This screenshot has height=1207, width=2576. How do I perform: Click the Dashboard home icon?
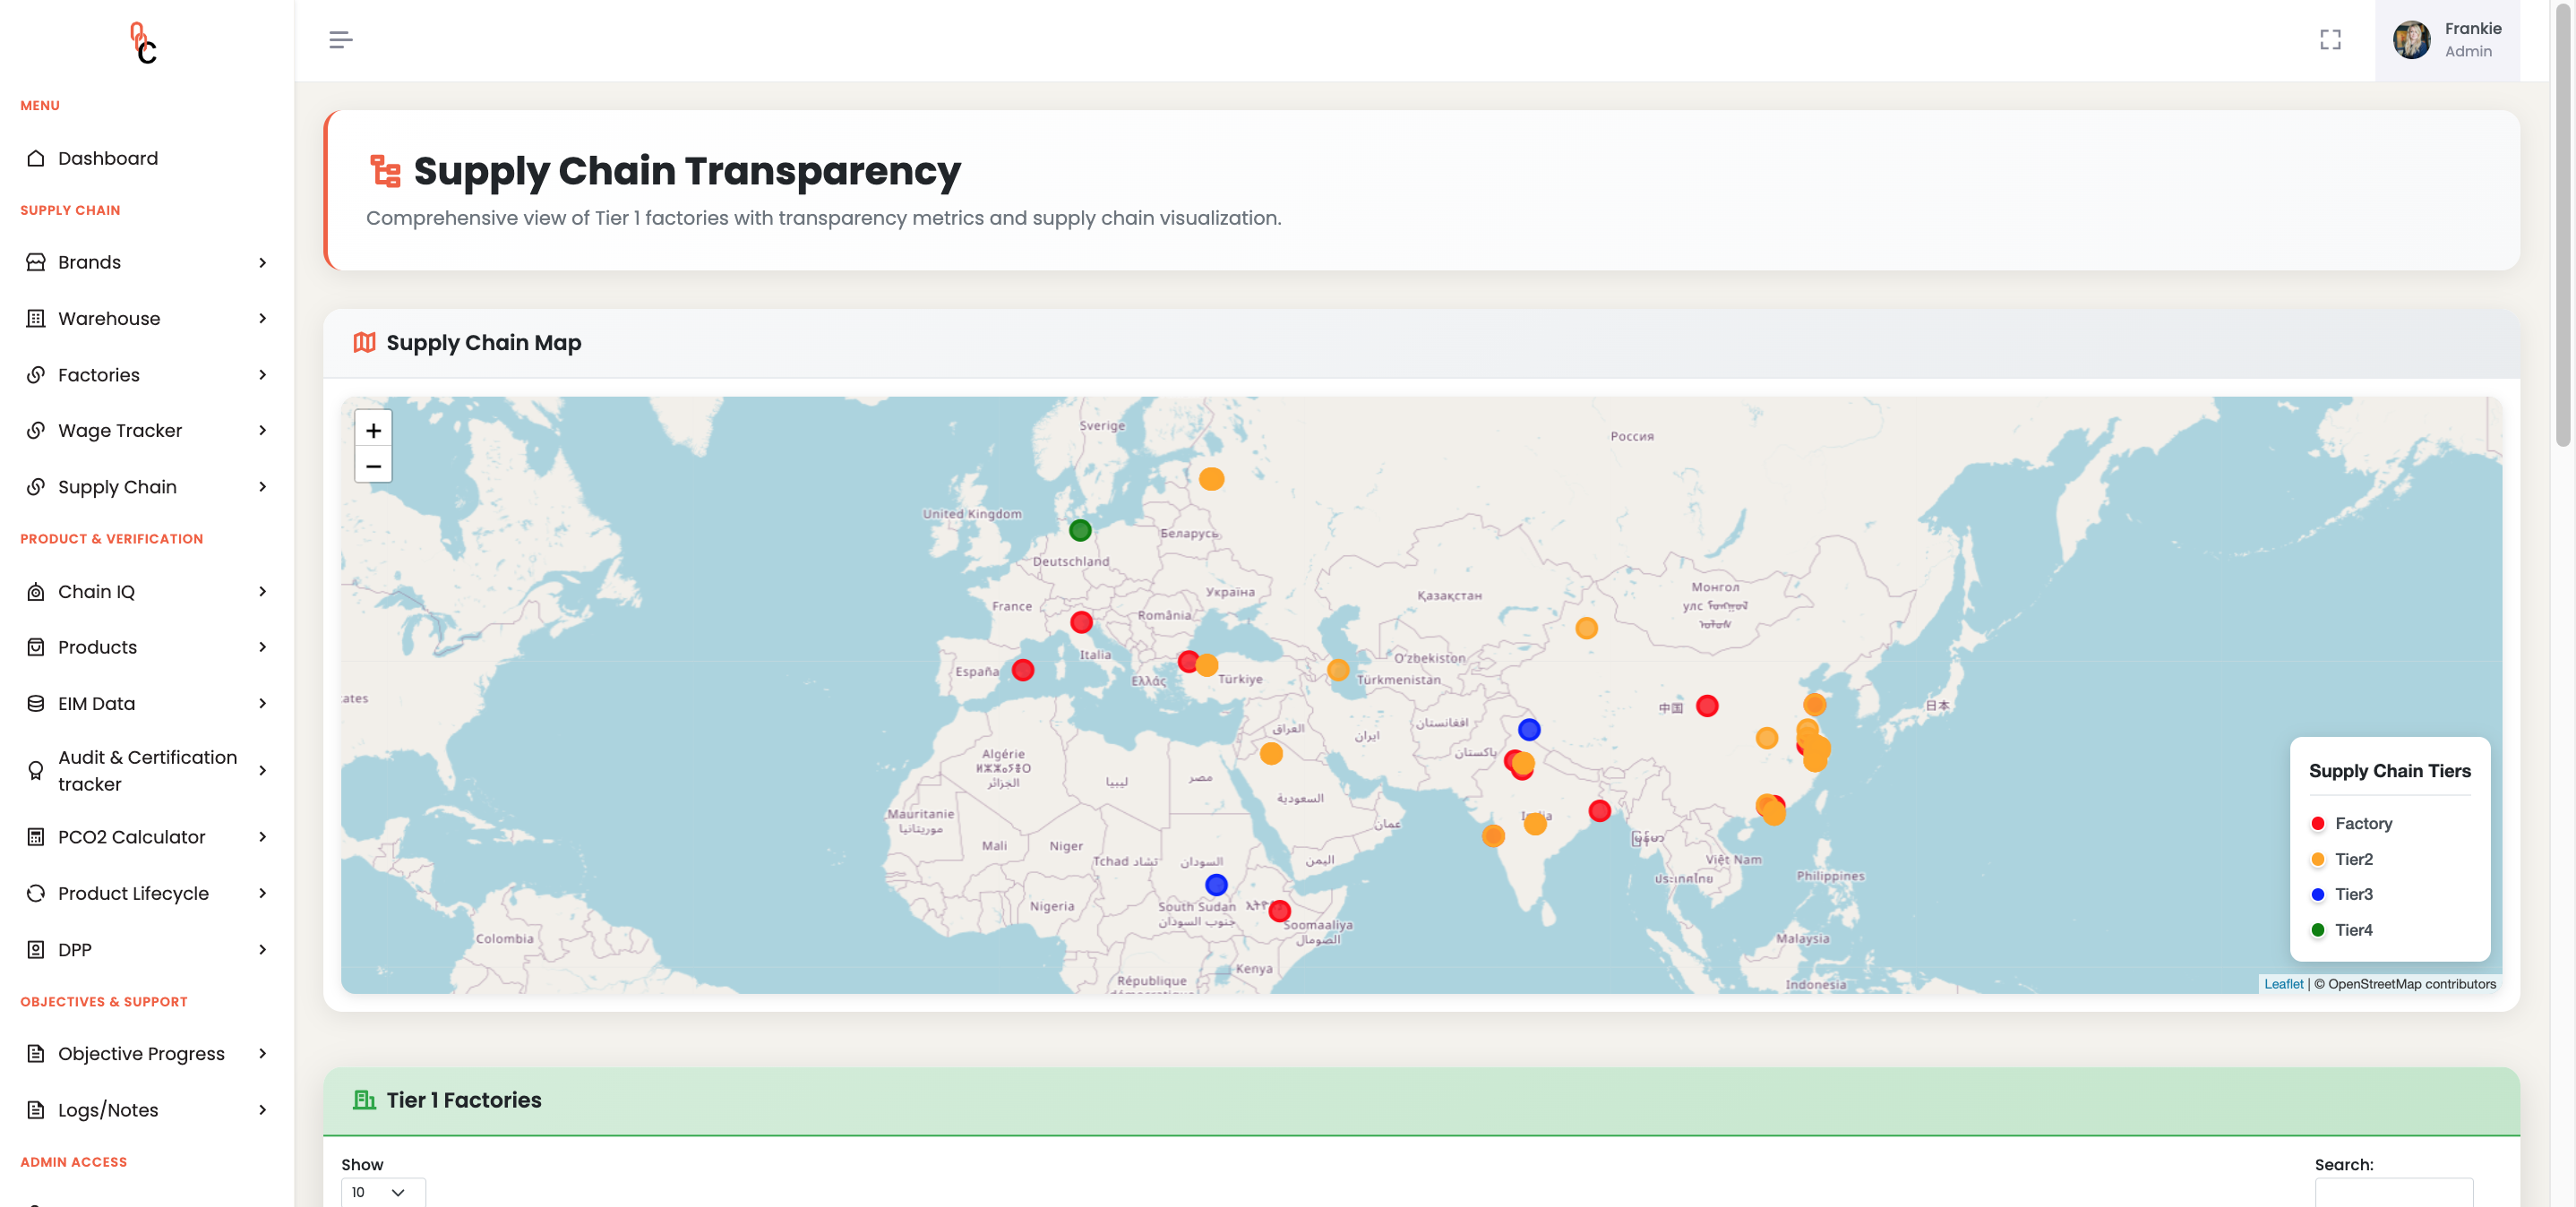click(36, 158)
